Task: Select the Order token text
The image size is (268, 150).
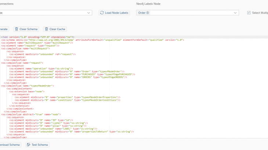Action: (x=142, y=13)
